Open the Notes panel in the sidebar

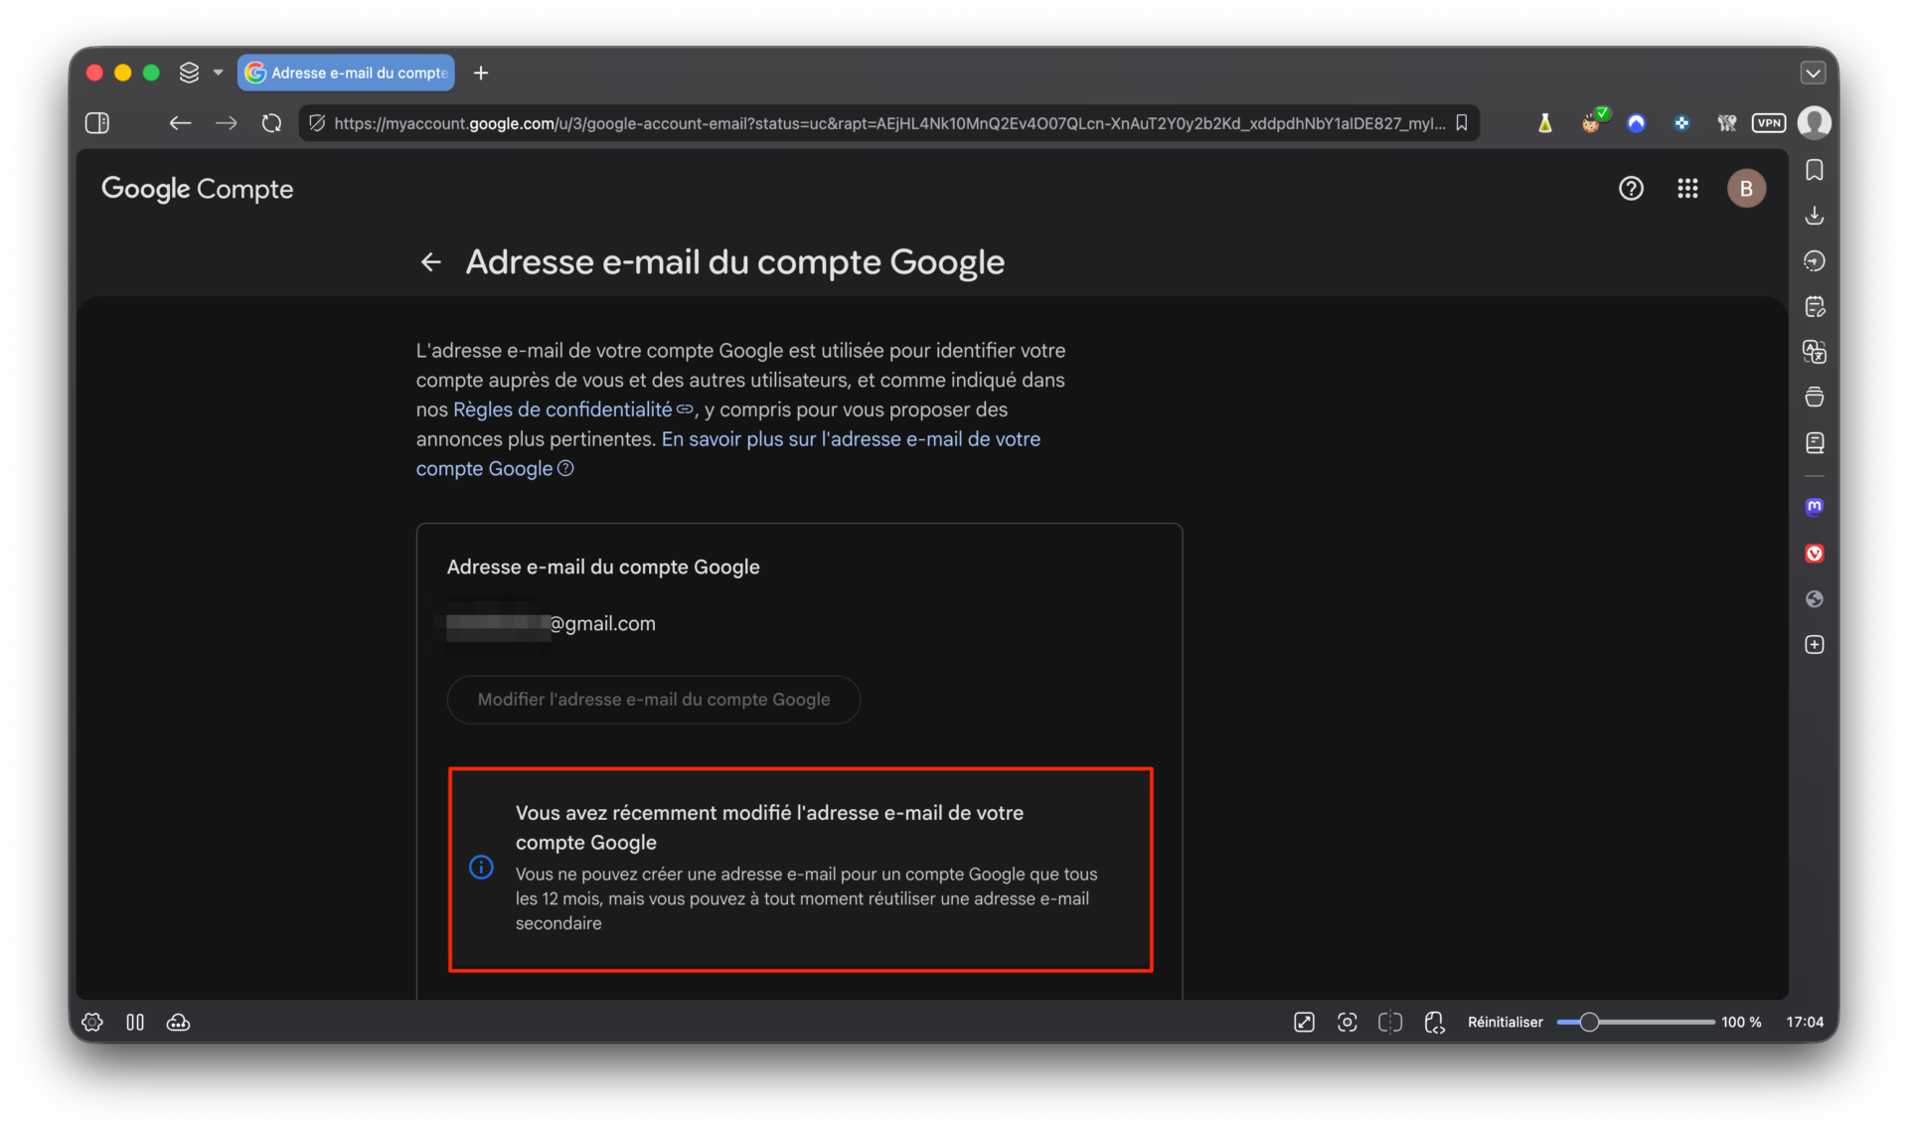[x=1815, y=307]
